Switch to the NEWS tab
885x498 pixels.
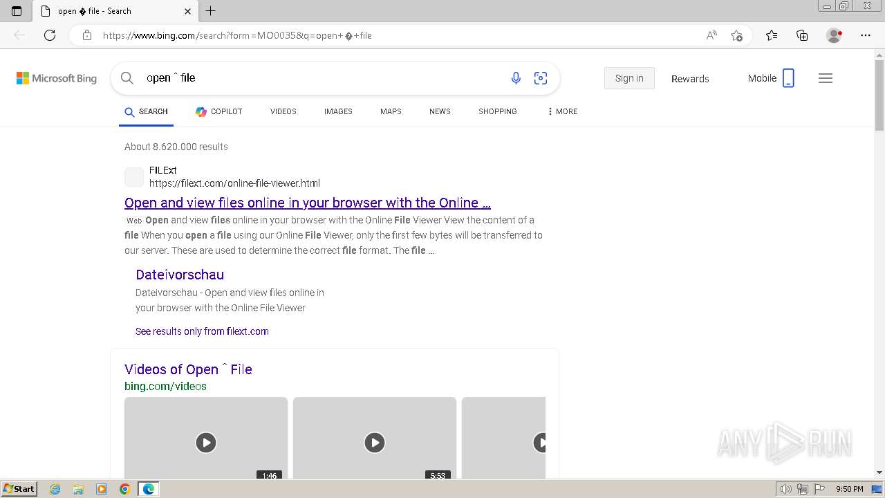(440, 111)
